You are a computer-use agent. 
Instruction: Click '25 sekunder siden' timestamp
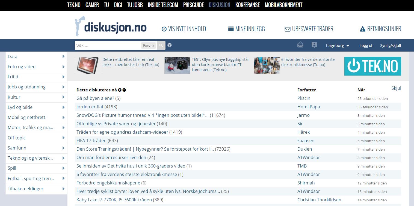point(372,98)
